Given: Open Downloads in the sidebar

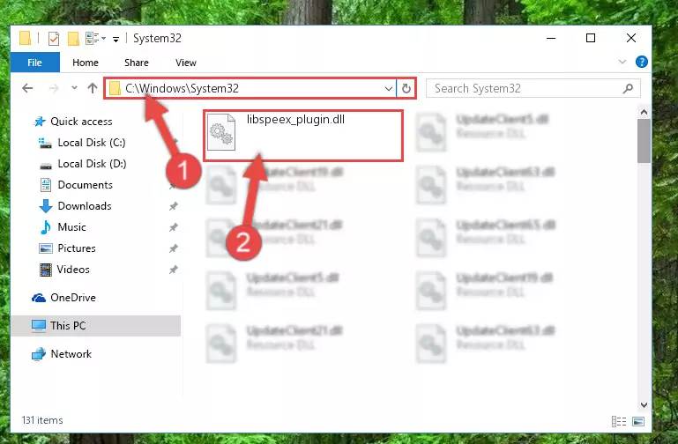Looking at the screenshot, I should 85,206.
